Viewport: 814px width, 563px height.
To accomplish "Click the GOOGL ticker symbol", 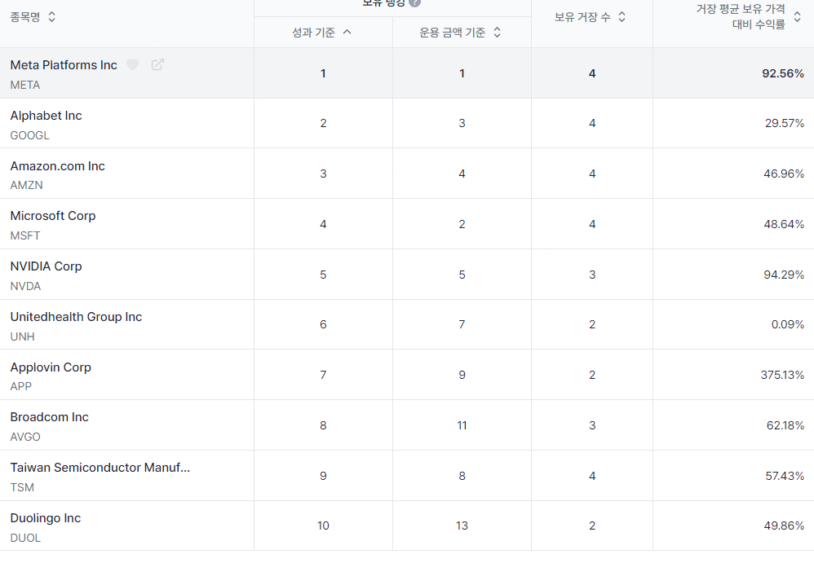I will tap(29, 135).
